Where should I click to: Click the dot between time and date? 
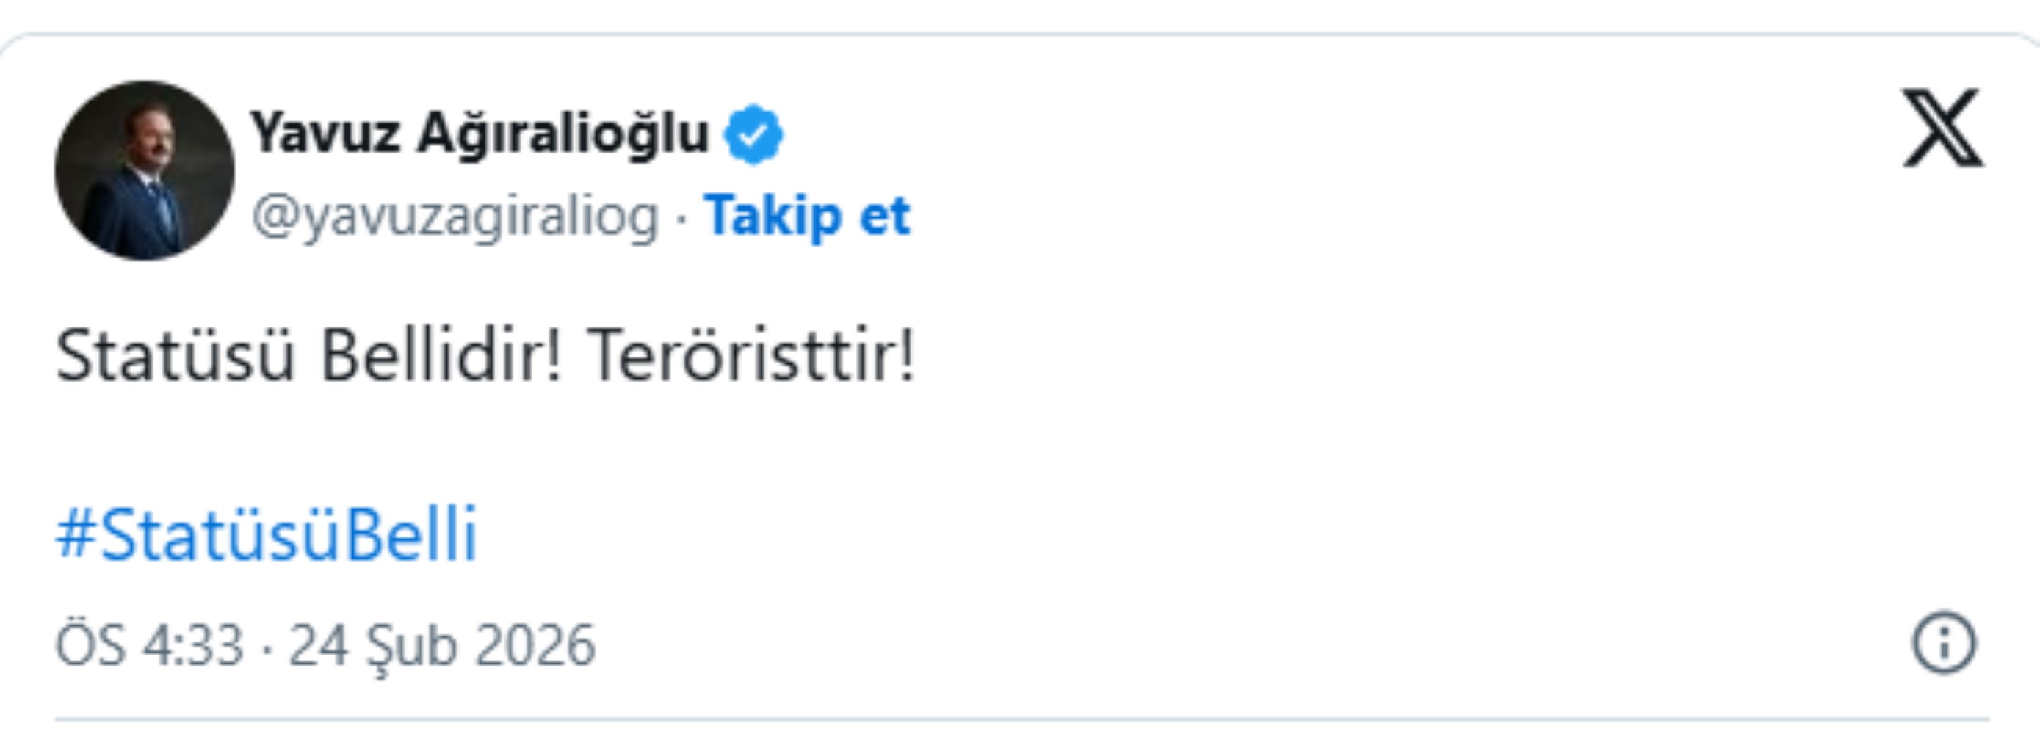pos(266,646)
